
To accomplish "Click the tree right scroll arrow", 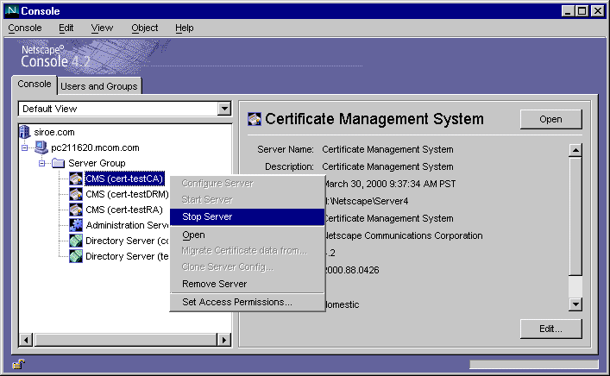I will tap(223, 340).
